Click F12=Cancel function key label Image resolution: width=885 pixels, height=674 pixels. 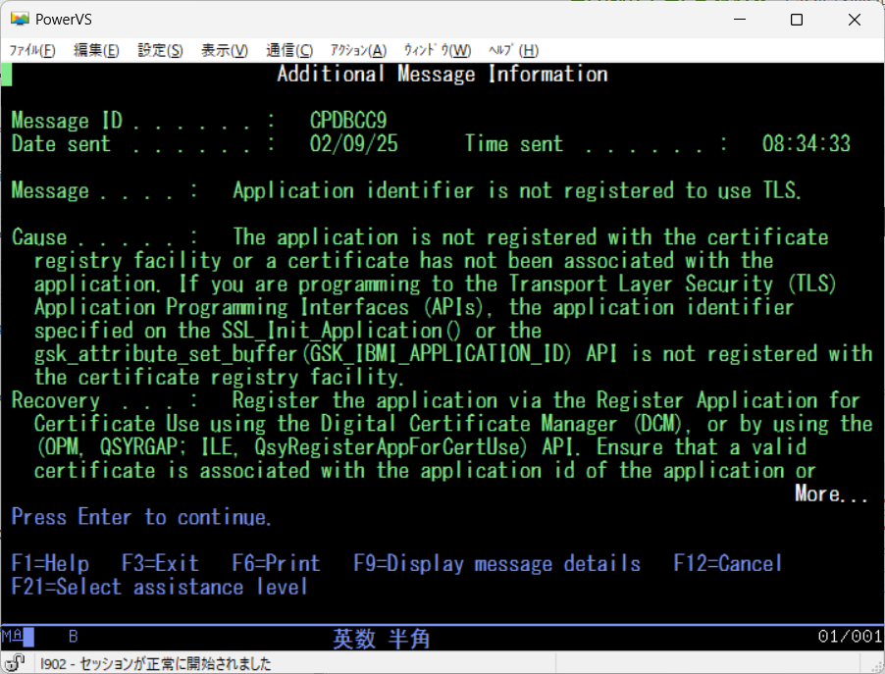728,563
